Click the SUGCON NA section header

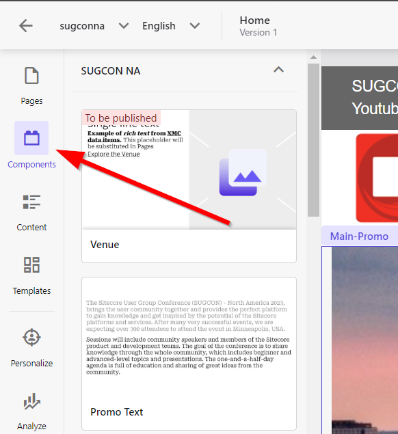(x=111, y=71)
